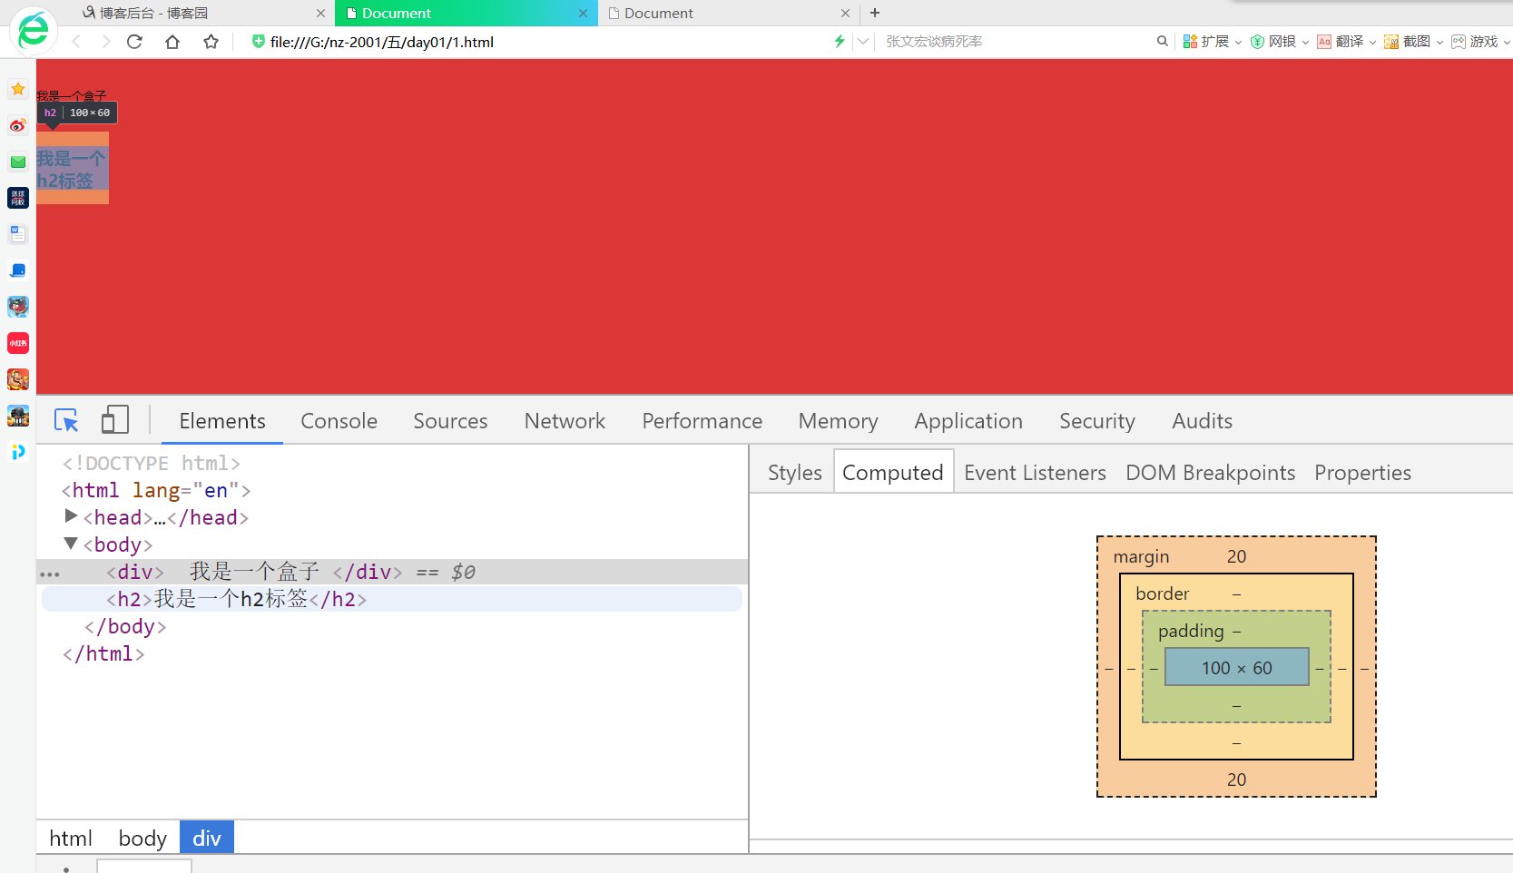Click the lightning speed mode icon
1513x873 pixels.
(x=840, y=42)
